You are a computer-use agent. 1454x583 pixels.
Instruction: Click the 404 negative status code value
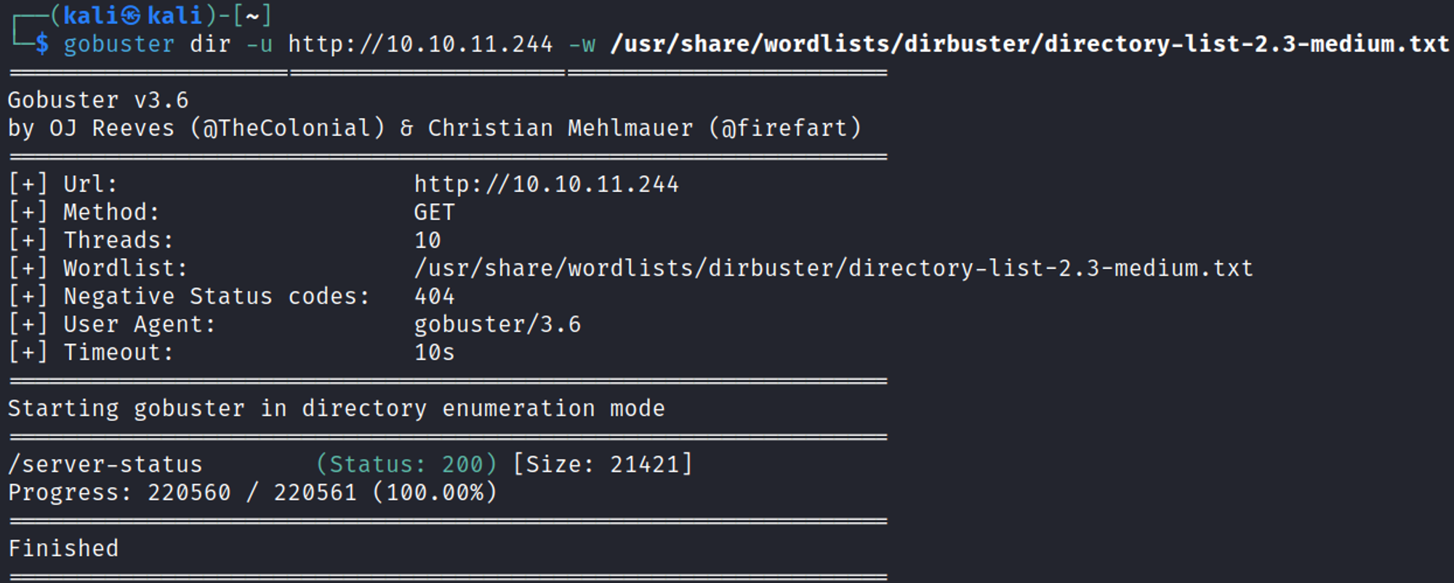434,297
